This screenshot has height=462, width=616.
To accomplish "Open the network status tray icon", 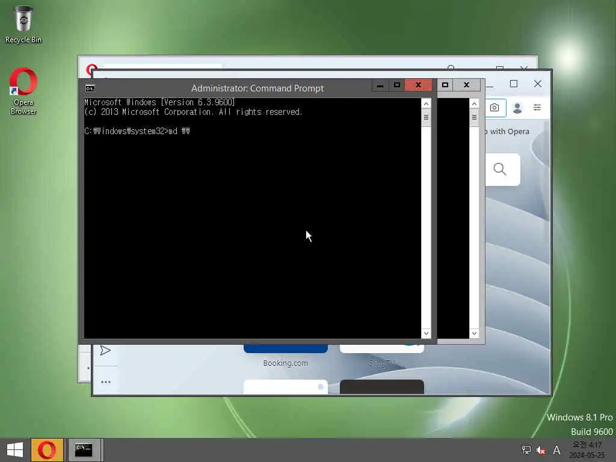I will (526, 450).
